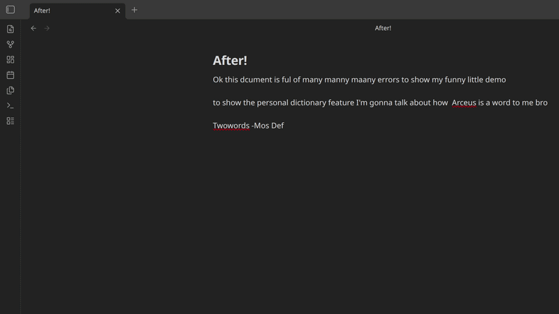Image resolution: width=559 pixels, height=314 pixels.
Task: Open the command palette terminal icon
Action: [x=10, y=106]
